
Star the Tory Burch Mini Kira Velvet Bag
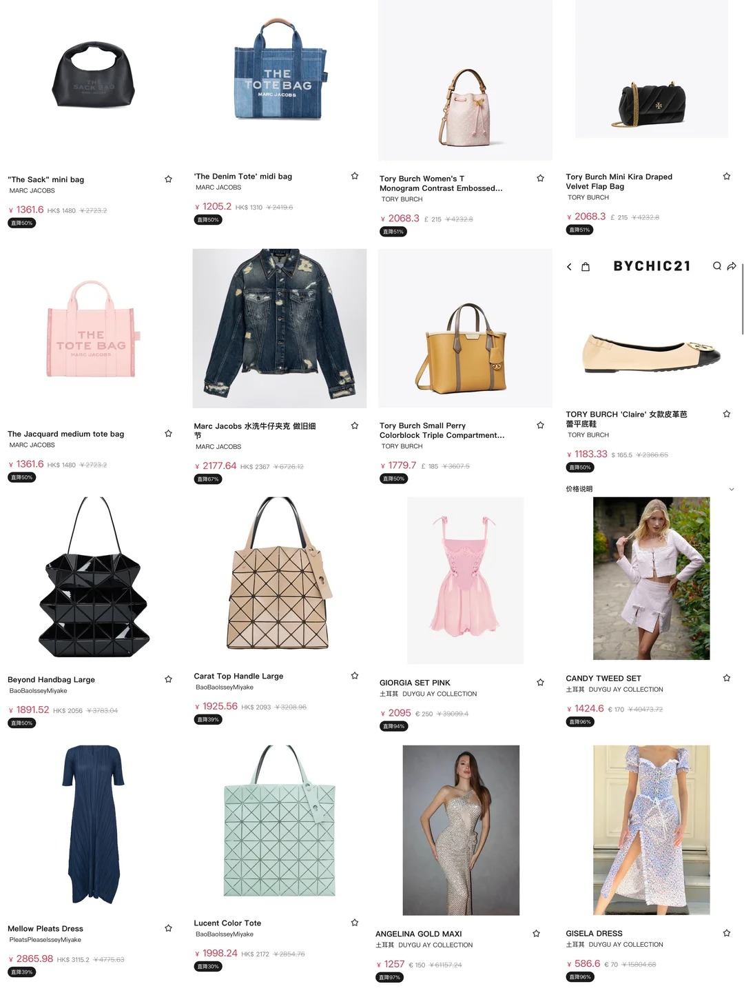727,177
